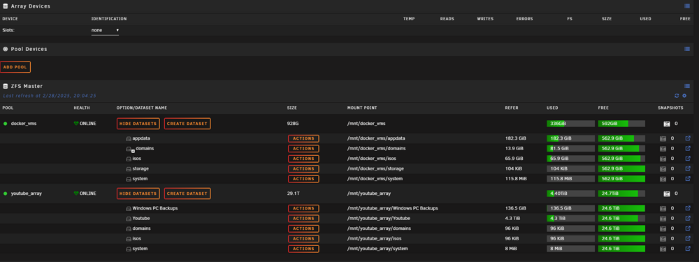Click the youtube_array health heart icon
The height and width of the screenshot is (262, 699).
click(76, 194)
